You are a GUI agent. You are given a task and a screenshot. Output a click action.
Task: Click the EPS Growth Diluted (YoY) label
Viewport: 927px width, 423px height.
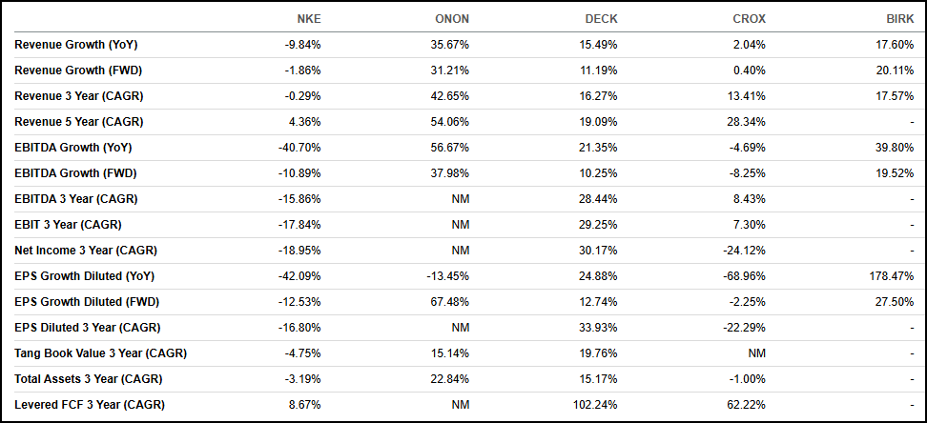pyautogui.click(x=83, y=276)
